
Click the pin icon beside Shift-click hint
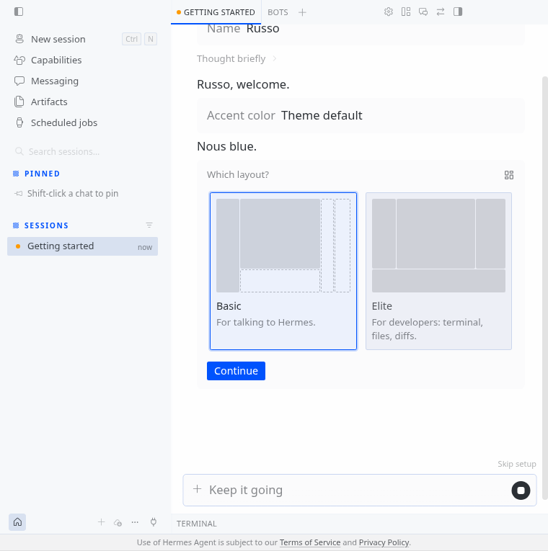tap(19, 194)
